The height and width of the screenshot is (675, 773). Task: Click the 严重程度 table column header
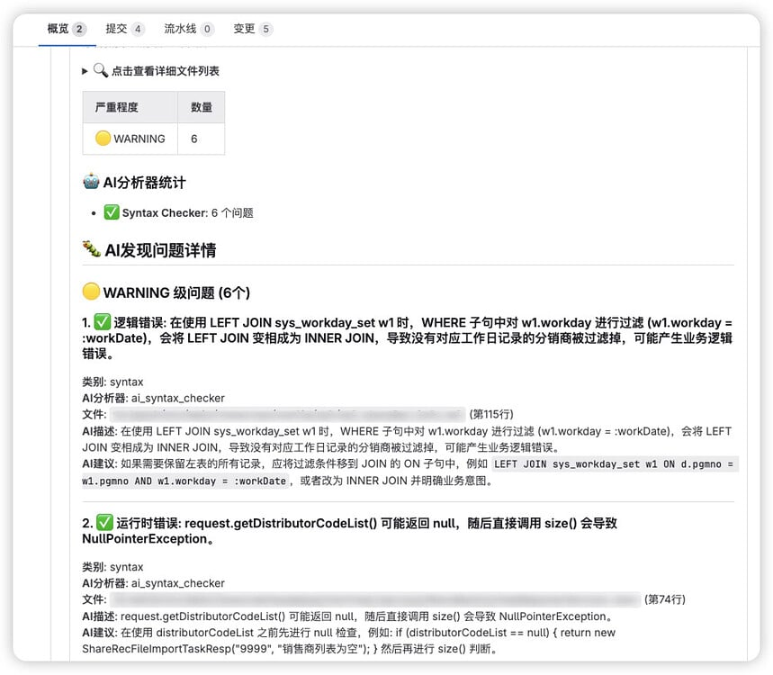[x=117, y=107]
